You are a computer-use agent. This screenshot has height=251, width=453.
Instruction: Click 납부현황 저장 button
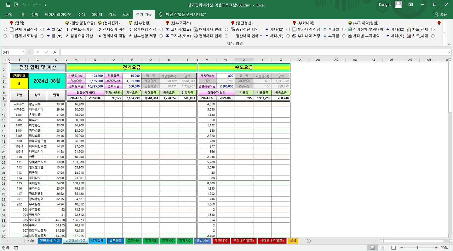(143, 36)
